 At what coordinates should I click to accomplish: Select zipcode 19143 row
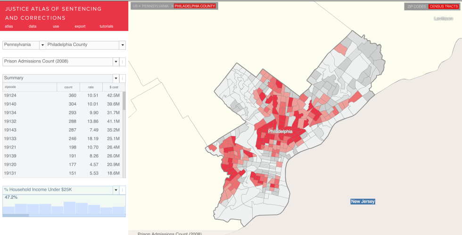click(x=62, y=130)
